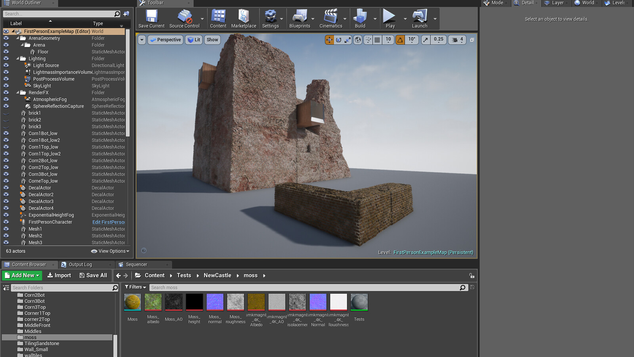Open Build options dropdown arrow

pos(375,19)
